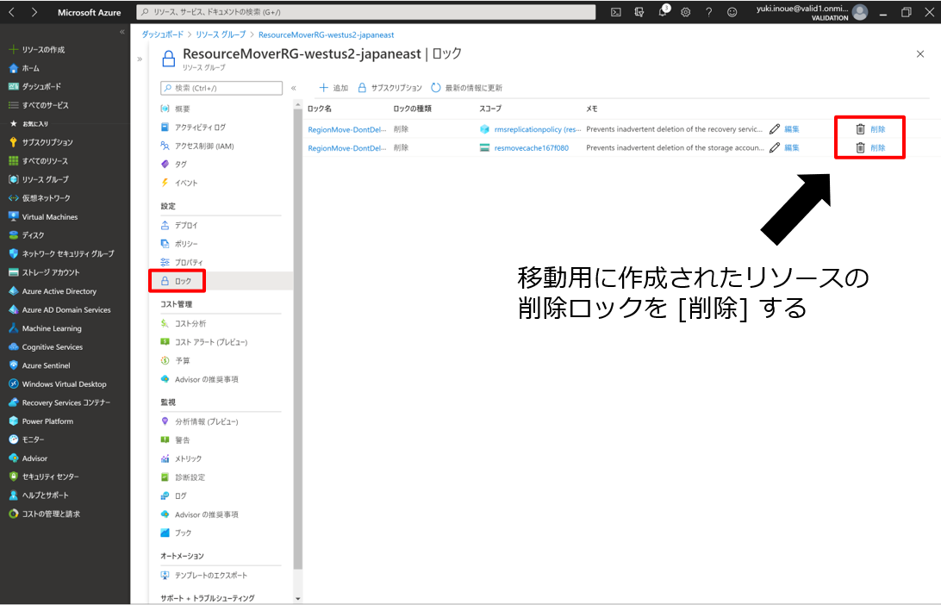Image resolution: width=941 pixels, height=605 pixels.
Task: Delete lock for rmsreplicationpolicy row
Action: [870, 129]
